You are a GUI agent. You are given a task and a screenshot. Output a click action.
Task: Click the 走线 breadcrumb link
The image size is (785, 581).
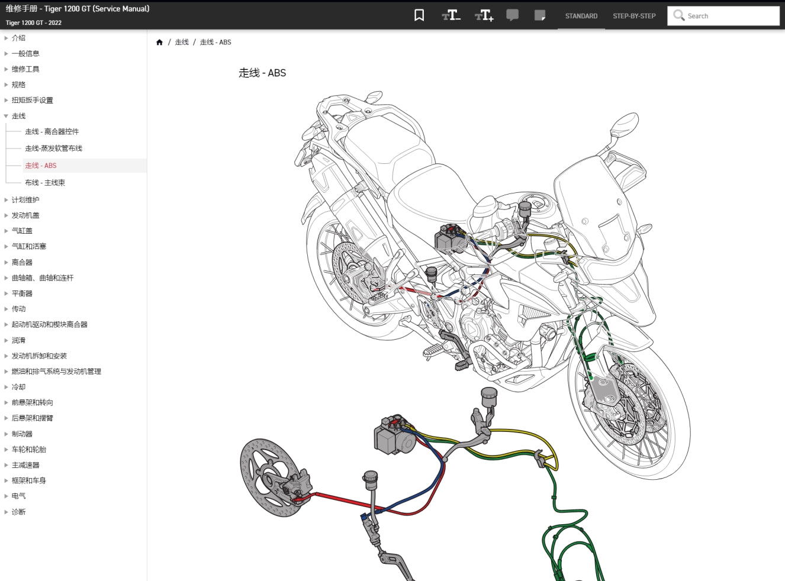point(181,42)
